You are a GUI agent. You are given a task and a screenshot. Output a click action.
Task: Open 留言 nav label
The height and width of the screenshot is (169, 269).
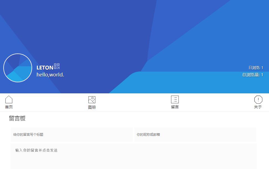click(x=175, y=107)
